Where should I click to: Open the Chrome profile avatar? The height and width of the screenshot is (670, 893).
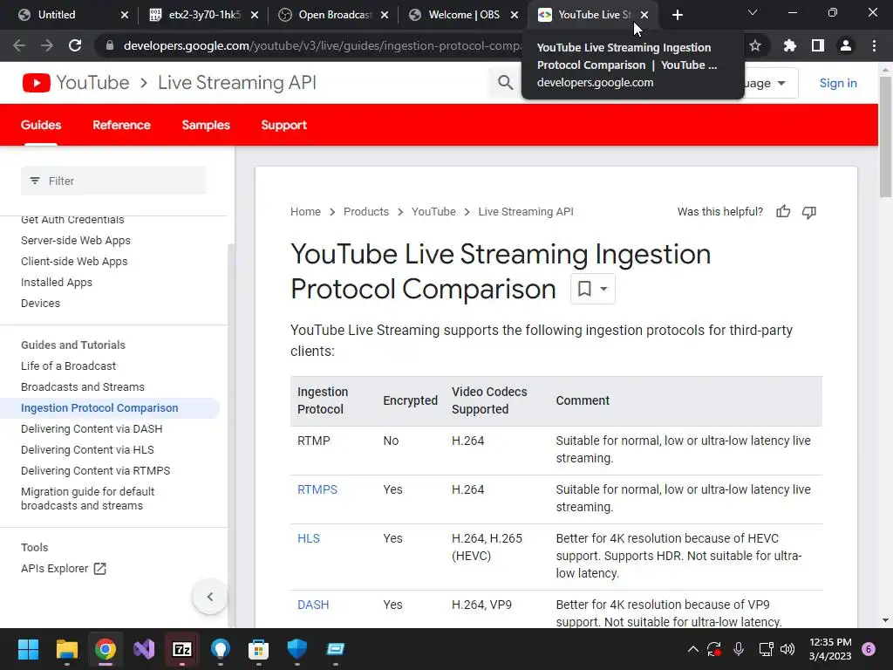(846, 45)
